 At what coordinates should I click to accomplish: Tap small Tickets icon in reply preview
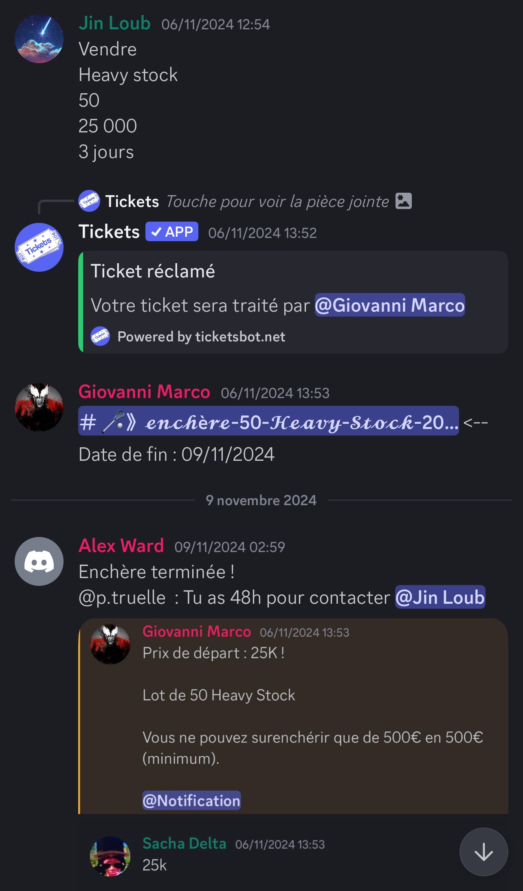pos(89,201)
